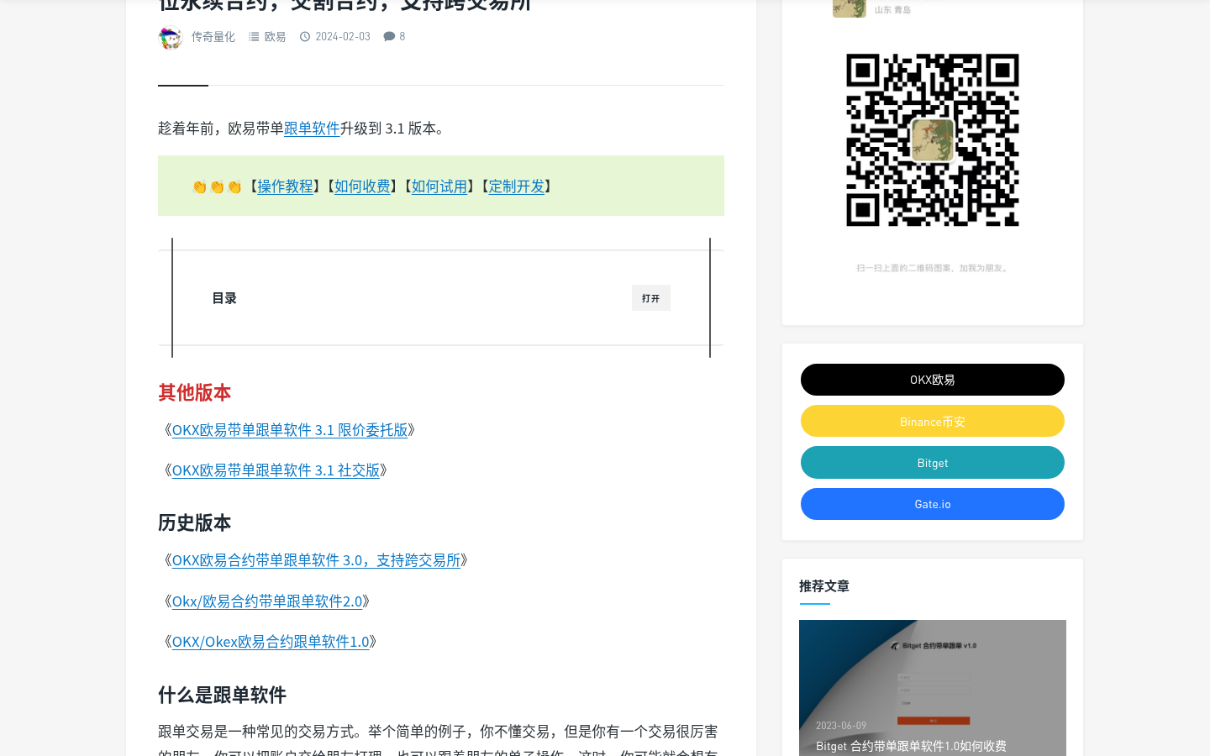Screen dimensions: 1210x756
Task: Open the 定制开发 link
Action: click(x=517, y=186)
